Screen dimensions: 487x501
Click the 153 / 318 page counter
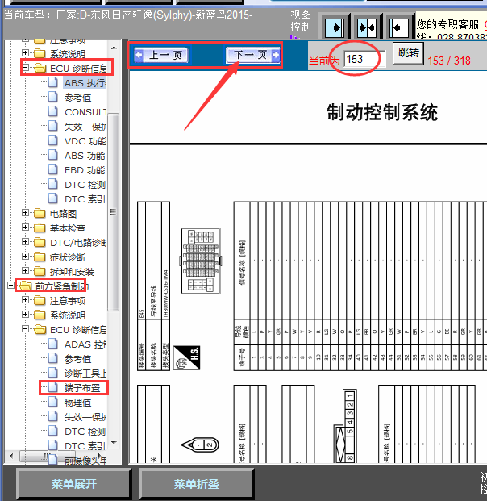449,61
